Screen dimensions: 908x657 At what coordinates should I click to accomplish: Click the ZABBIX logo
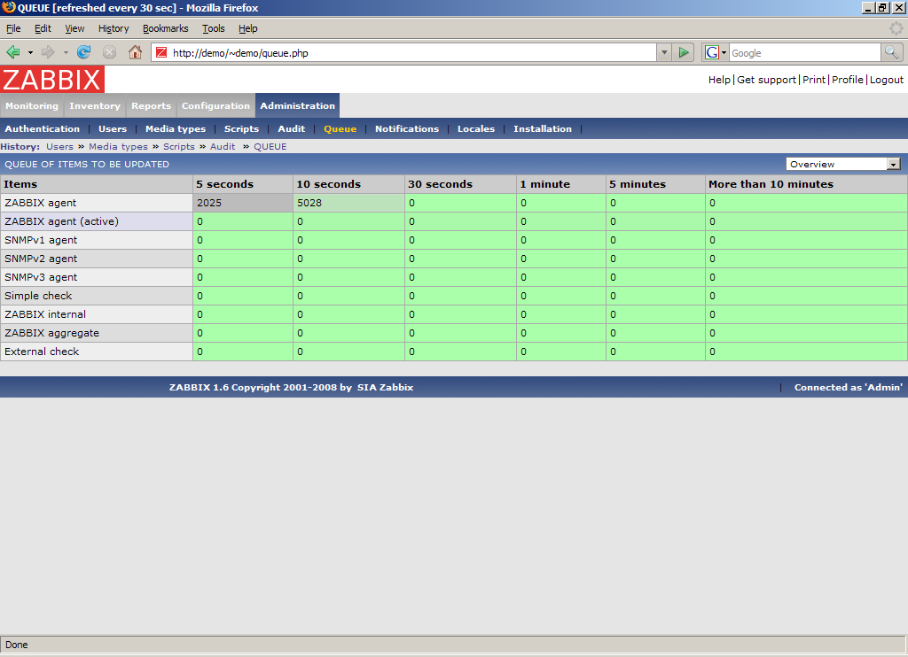[x=52, y=79]
